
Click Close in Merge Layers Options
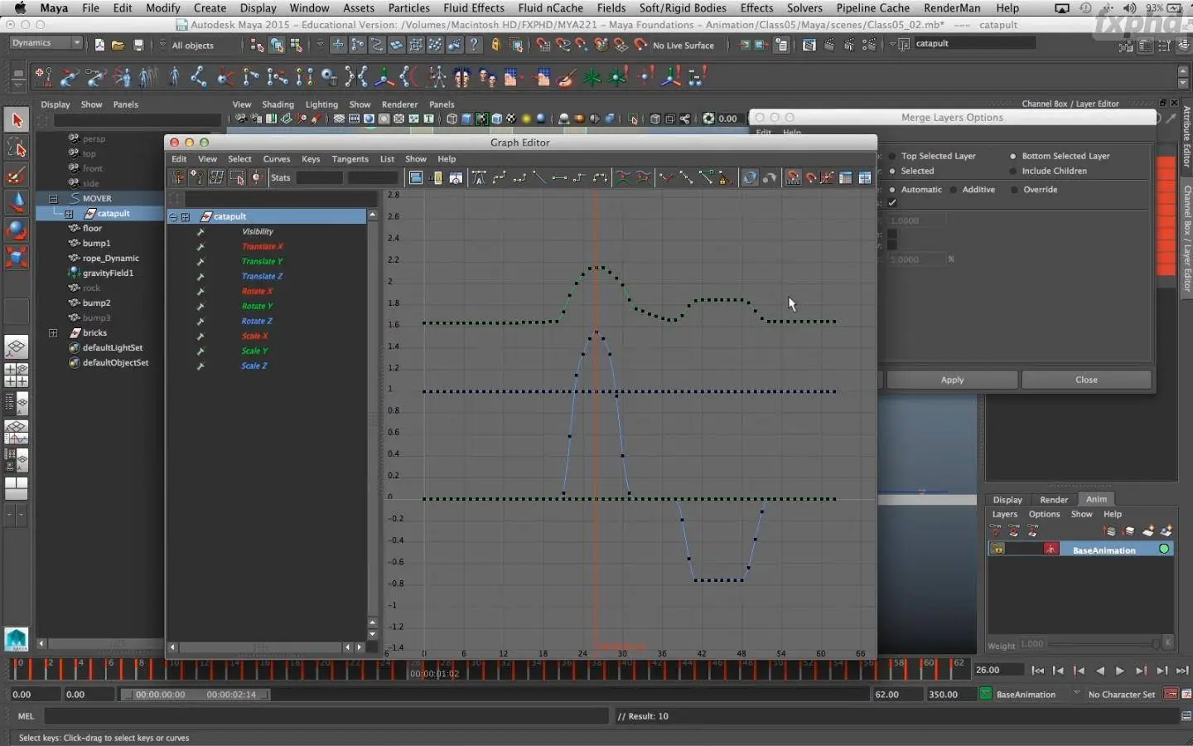(x=1086, y=380)
